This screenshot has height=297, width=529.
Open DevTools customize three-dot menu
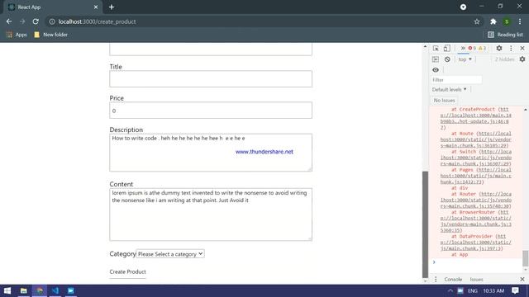click(x=511, y=49)
